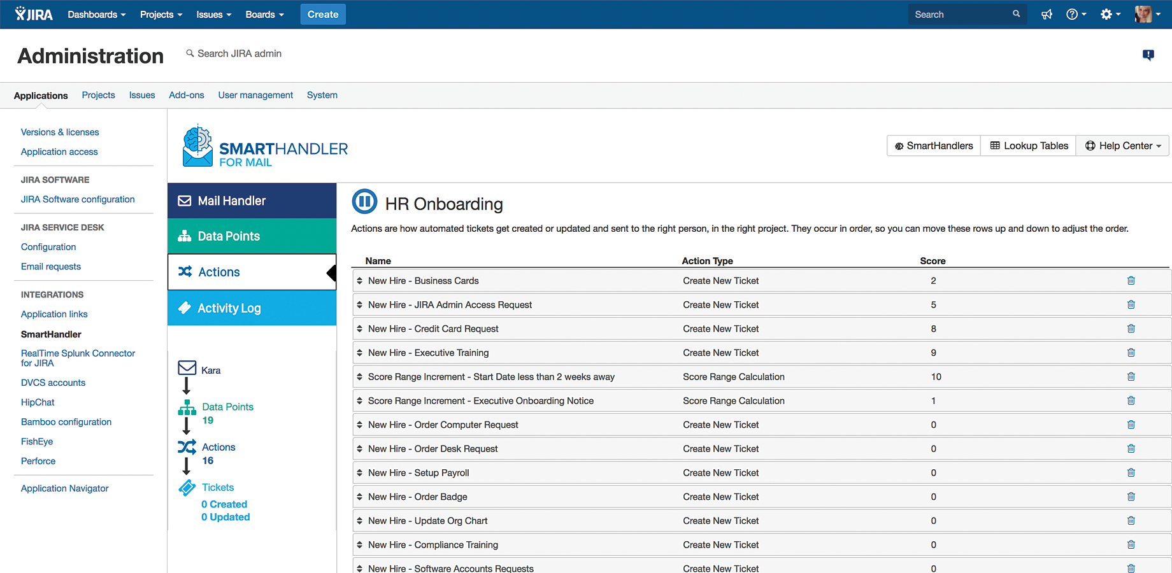Delete Credit Card Request action
Viewport: 1172px width, 573px height.
pyautogui.click(x=1131, y=329)
